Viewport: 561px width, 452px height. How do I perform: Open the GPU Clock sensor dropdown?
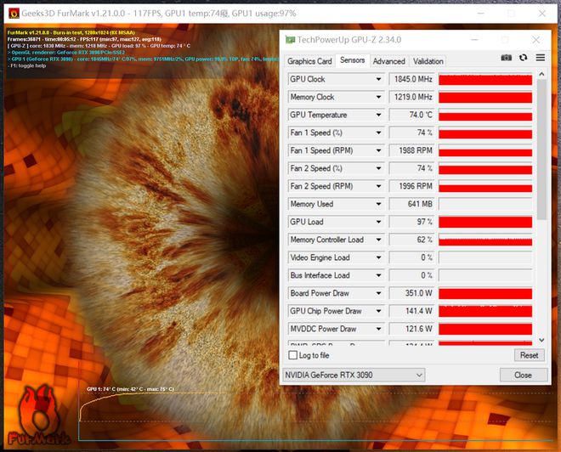[x=378, y=79]
